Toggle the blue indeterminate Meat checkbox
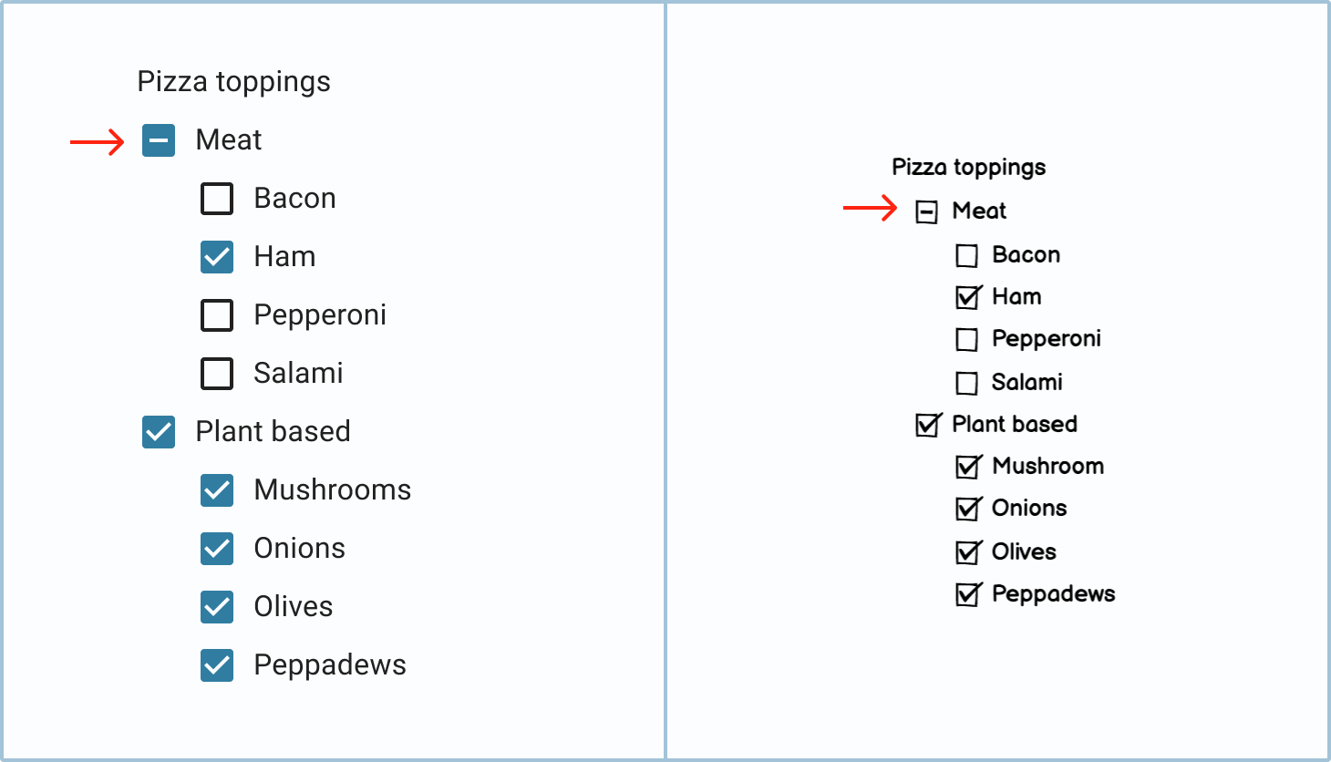 [x=159, y=140]
